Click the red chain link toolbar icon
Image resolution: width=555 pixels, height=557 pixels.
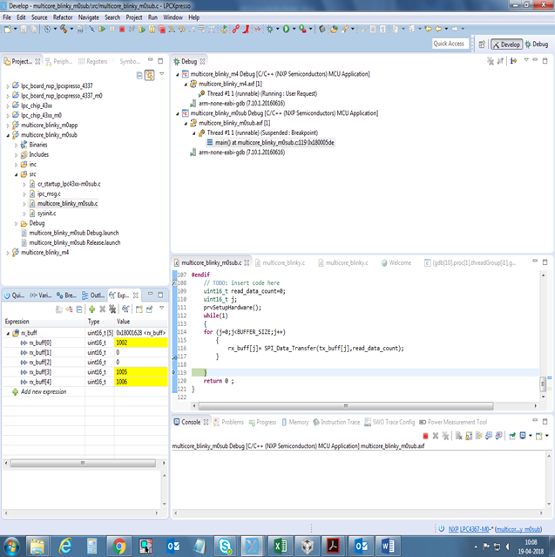tap(235, 29)
